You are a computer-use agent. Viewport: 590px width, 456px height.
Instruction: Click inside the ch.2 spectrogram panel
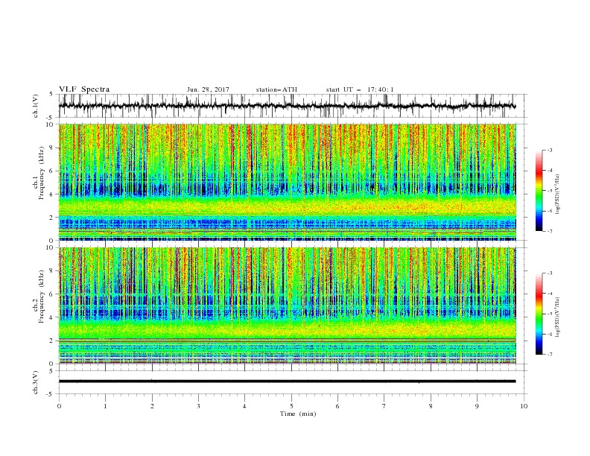[288, 305]
